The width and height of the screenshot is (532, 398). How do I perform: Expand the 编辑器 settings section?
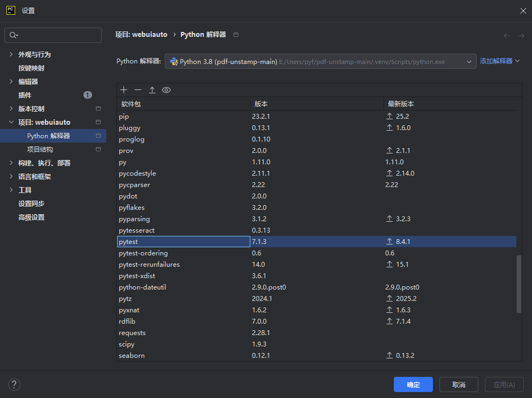click(x=11, y=81)
